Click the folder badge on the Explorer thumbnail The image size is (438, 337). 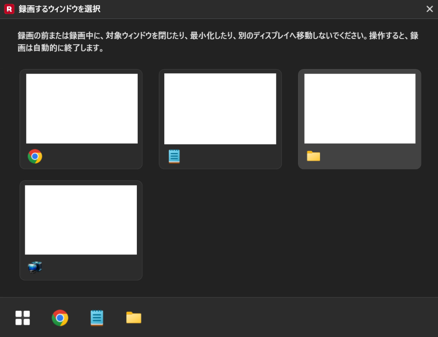pos(313,156)
